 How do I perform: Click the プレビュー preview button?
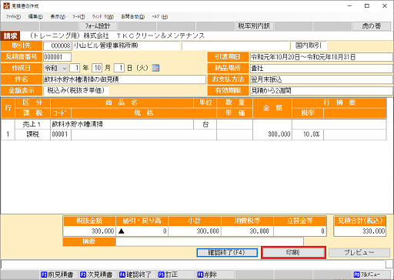point(359,252)
